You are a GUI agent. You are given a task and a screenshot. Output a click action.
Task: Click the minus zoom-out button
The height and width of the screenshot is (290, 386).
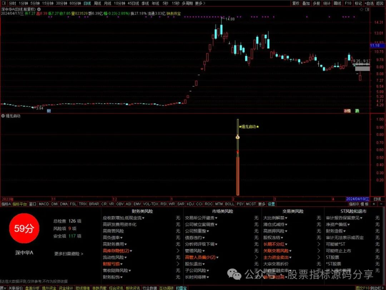click(x=381, y=204)
